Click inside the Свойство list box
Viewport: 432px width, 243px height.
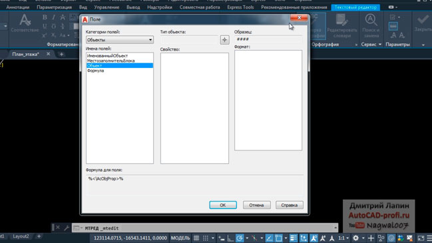coord(194,108)
